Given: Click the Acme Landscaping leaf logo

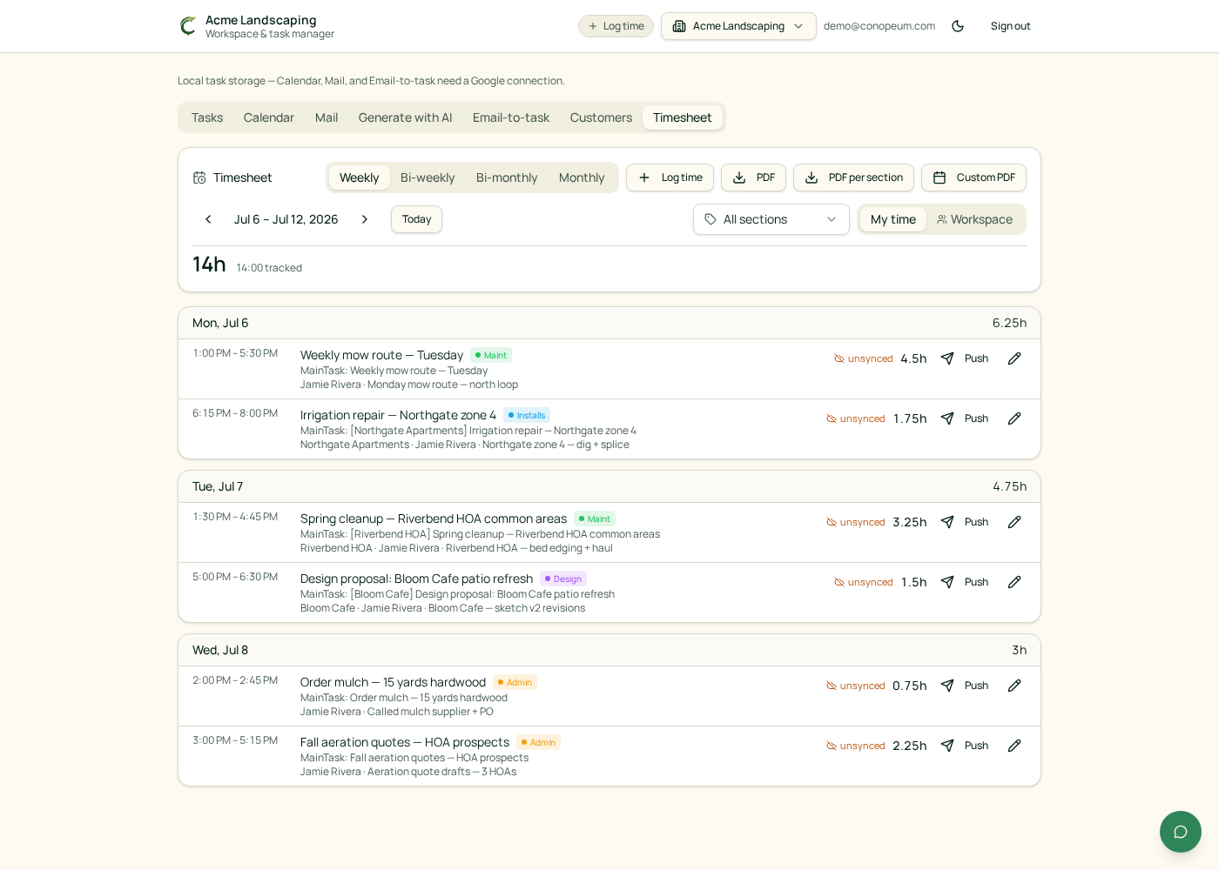Looking at the screenshot, I should point(188,26).
